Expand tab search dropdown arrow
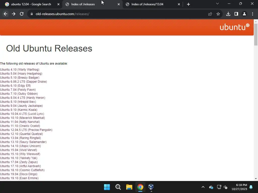Screen dimensions: 258x193 click(x=217, y=4)
